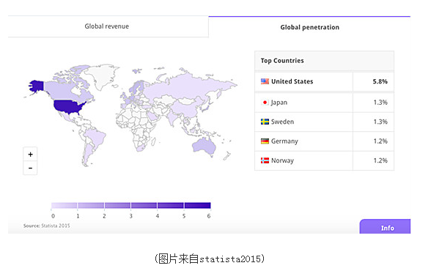Click the lightest legend swatch between 0 and 1
The image size is (431, 271).
[x=64, y=205]
